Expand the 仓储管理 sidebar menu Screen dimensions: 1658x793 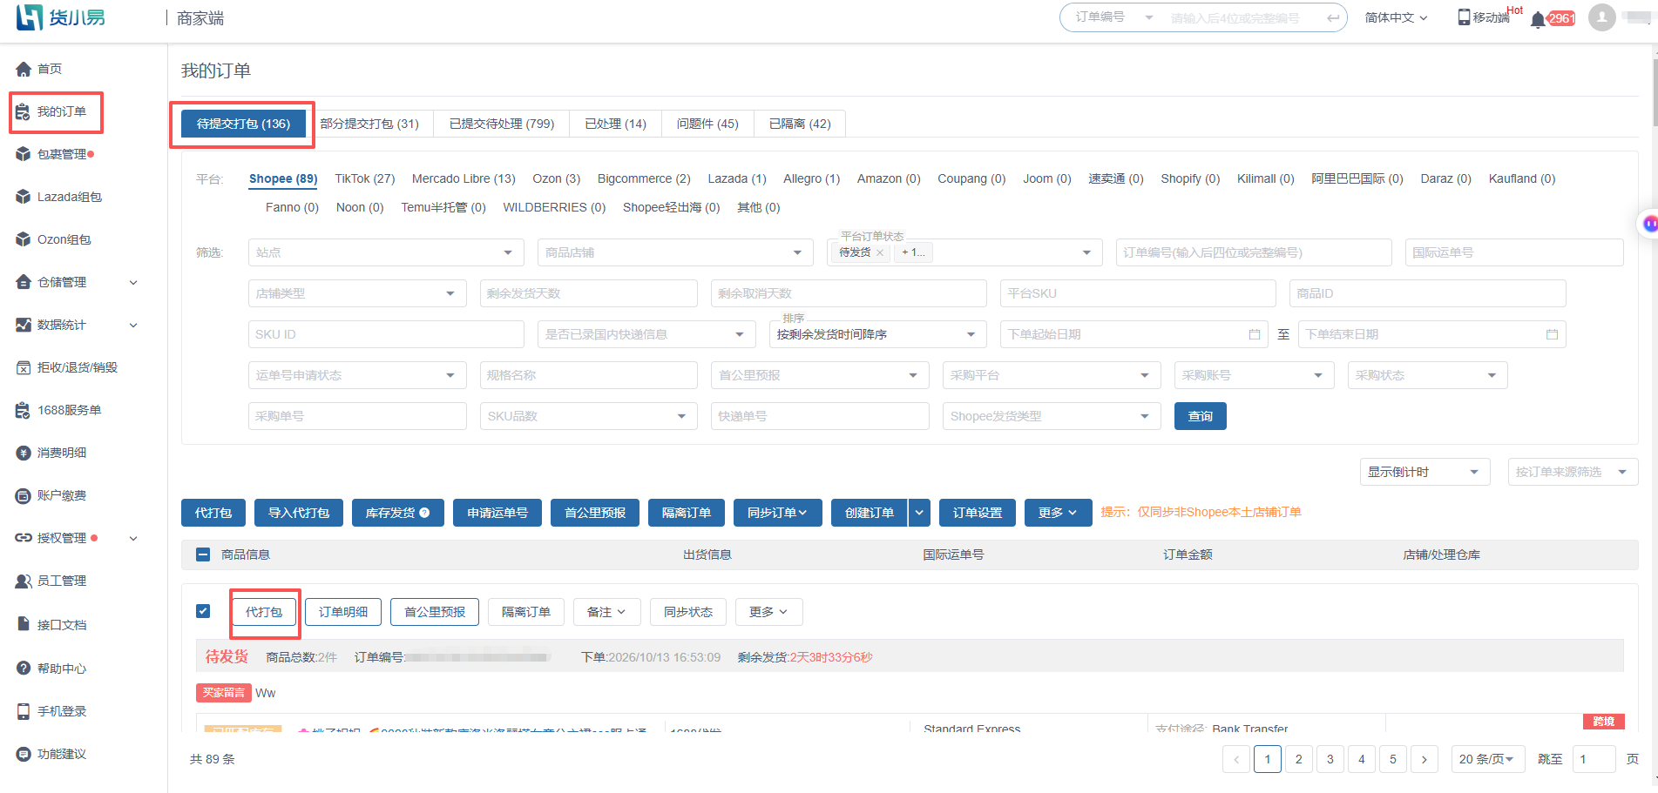coord(133,282)
